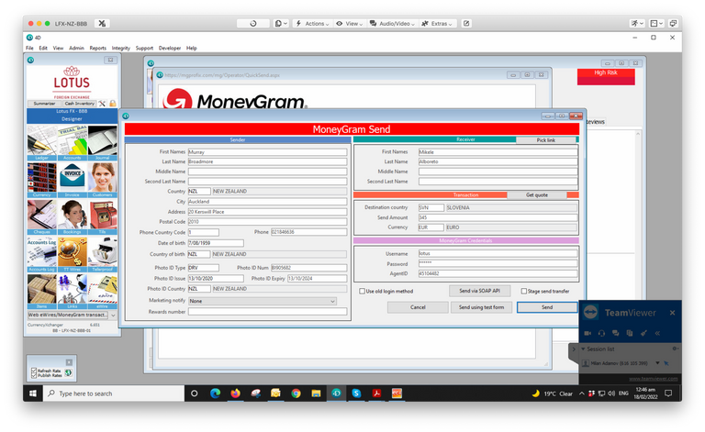Image resolution: width=705 pixels, height=432 pixels.
Task: Open the www.teamviewer.com link
Action: tap(653, 379)
